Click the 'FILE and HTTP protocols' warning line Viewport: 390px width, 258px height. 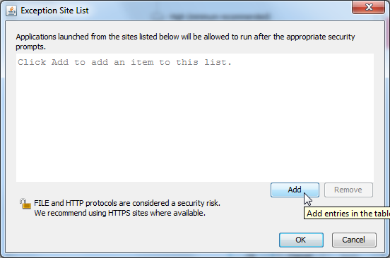tap(127, 203)
